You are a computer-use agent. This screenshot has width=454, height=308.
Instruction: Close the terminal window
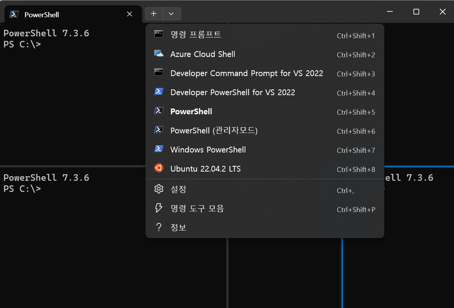443,11
